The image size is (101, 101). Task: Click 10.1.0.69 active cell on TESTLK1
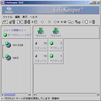pos(56,45)
